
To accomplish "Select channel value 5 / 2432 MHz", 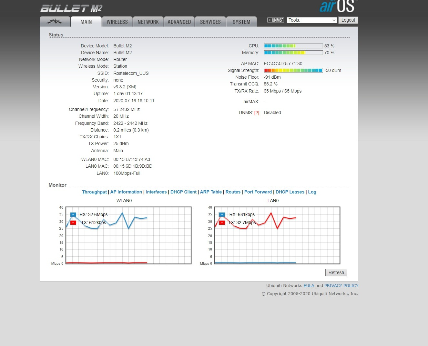I will (127, 109).
